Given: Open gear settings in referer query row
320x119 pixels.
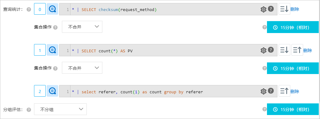Looking at the screenshot, I should pos(264,91).
